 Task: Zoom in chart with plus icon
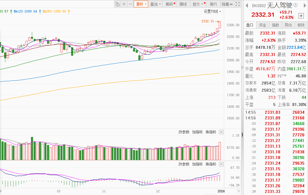point(124,4)
